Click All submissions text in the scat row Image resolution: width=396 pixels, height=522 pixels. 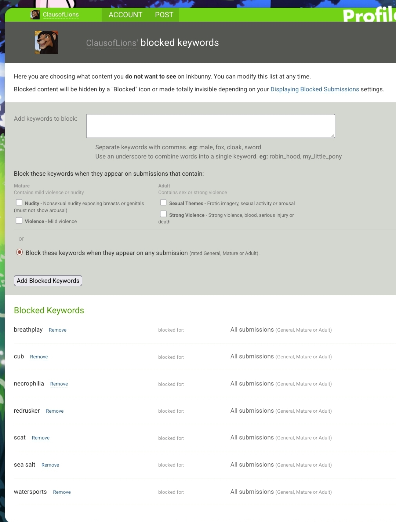pyautogui.click(x=252, y=437)
